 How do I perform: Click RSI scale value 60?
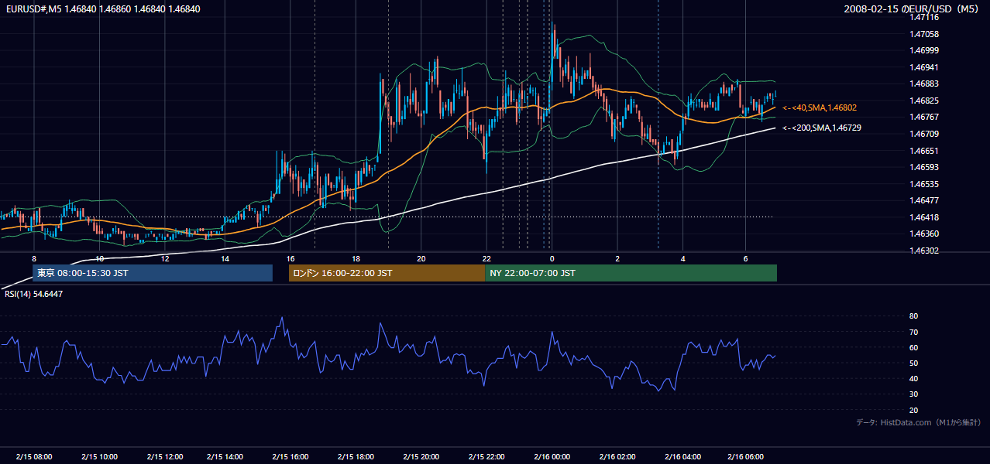pyautogui.click(x=913, y=347)
